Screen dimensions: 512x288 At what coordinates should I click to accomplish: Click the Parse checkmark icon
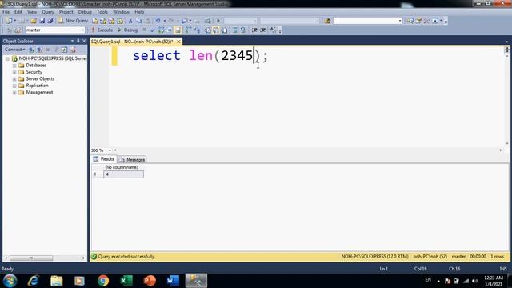(x=152, y=30)
